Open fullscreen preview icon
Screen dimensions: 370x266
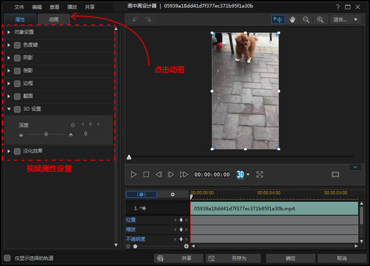(x=260, y=175)
